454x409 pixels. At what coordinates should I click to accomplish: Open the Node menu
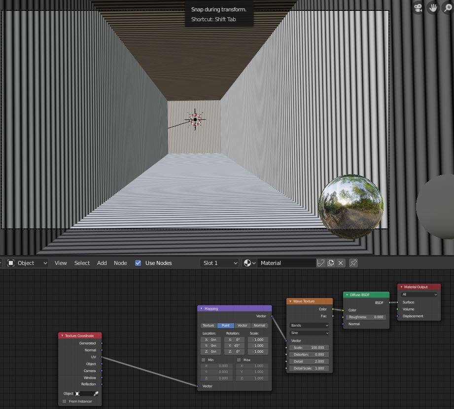[x=120, y=262]
